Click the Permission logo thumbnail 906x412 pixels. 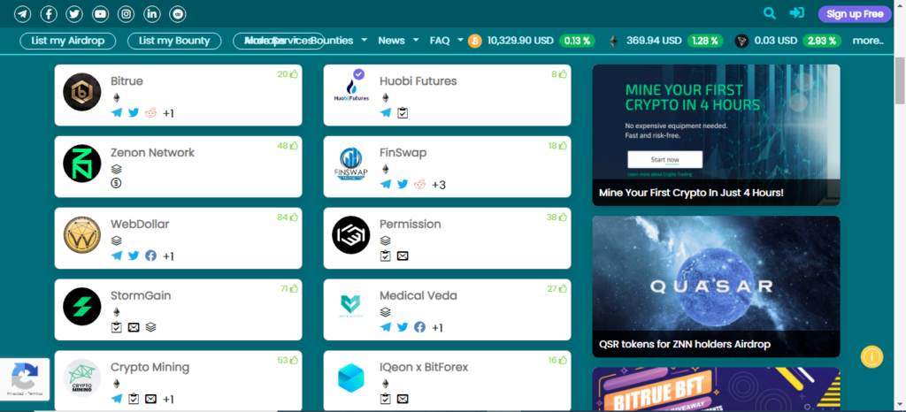[x=350, y=235]
